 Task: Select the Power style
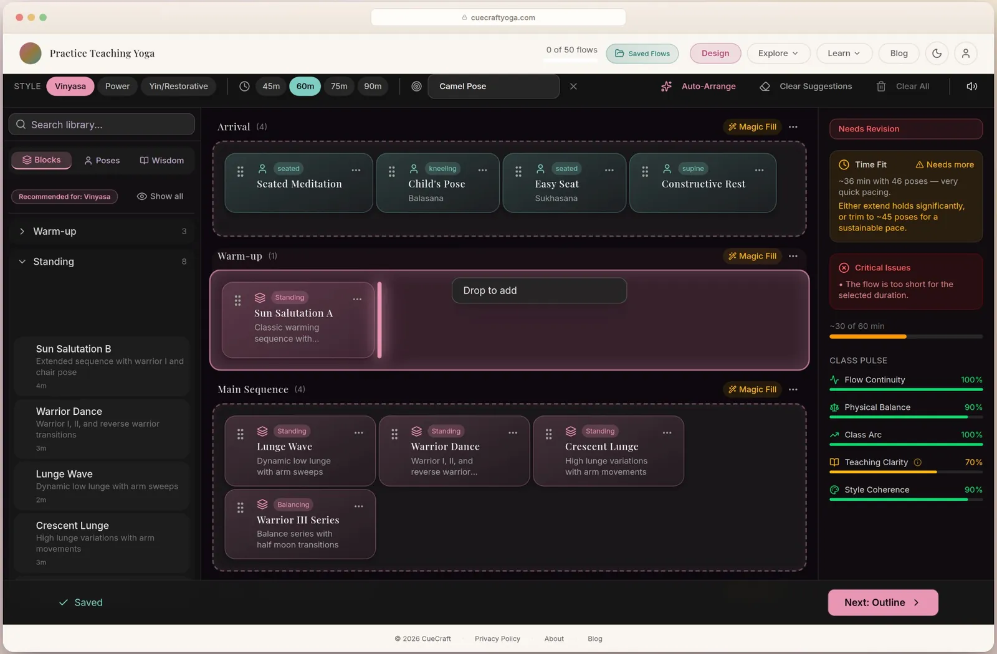pos(117,87)
